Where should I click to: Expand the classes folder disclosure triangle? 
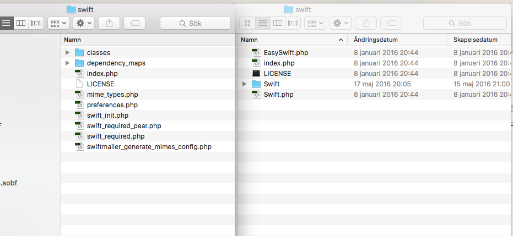pos(67,53)
